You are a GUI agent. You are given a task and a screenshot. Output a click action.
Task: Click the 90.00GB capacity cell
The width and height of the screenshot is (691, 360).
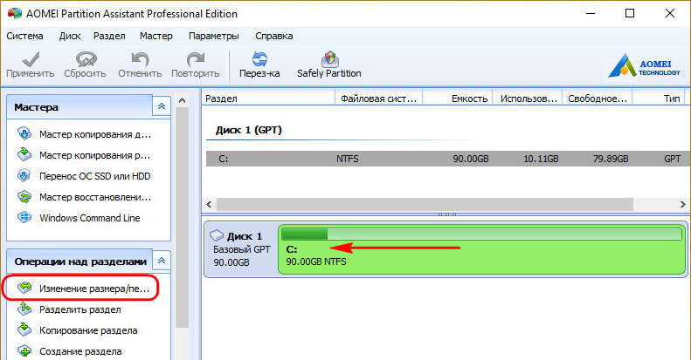[x=471, y=159]
